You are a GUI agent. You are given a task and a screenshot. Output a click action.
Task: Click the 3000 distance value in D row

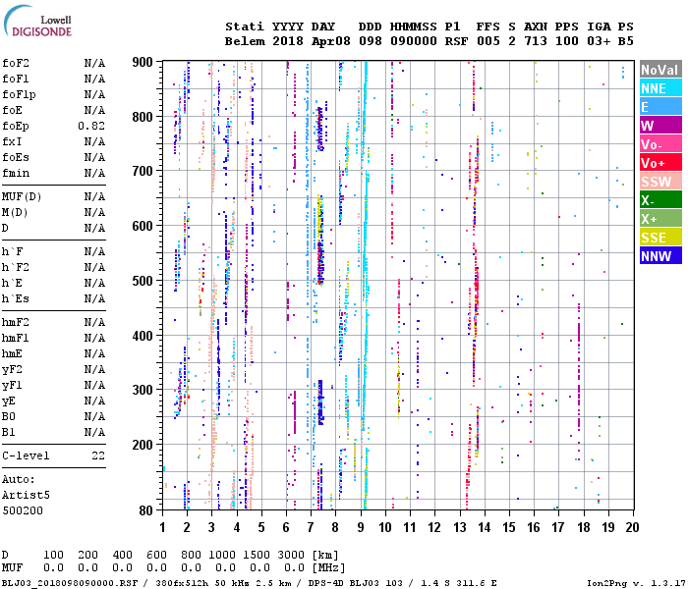291,555
